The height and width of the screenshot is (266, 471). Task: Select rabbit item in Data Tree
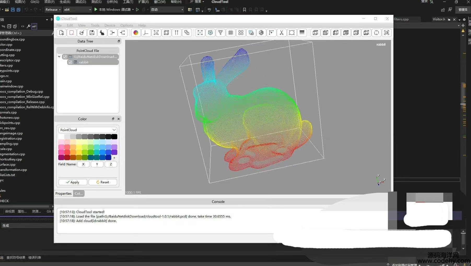click(93, 62)
